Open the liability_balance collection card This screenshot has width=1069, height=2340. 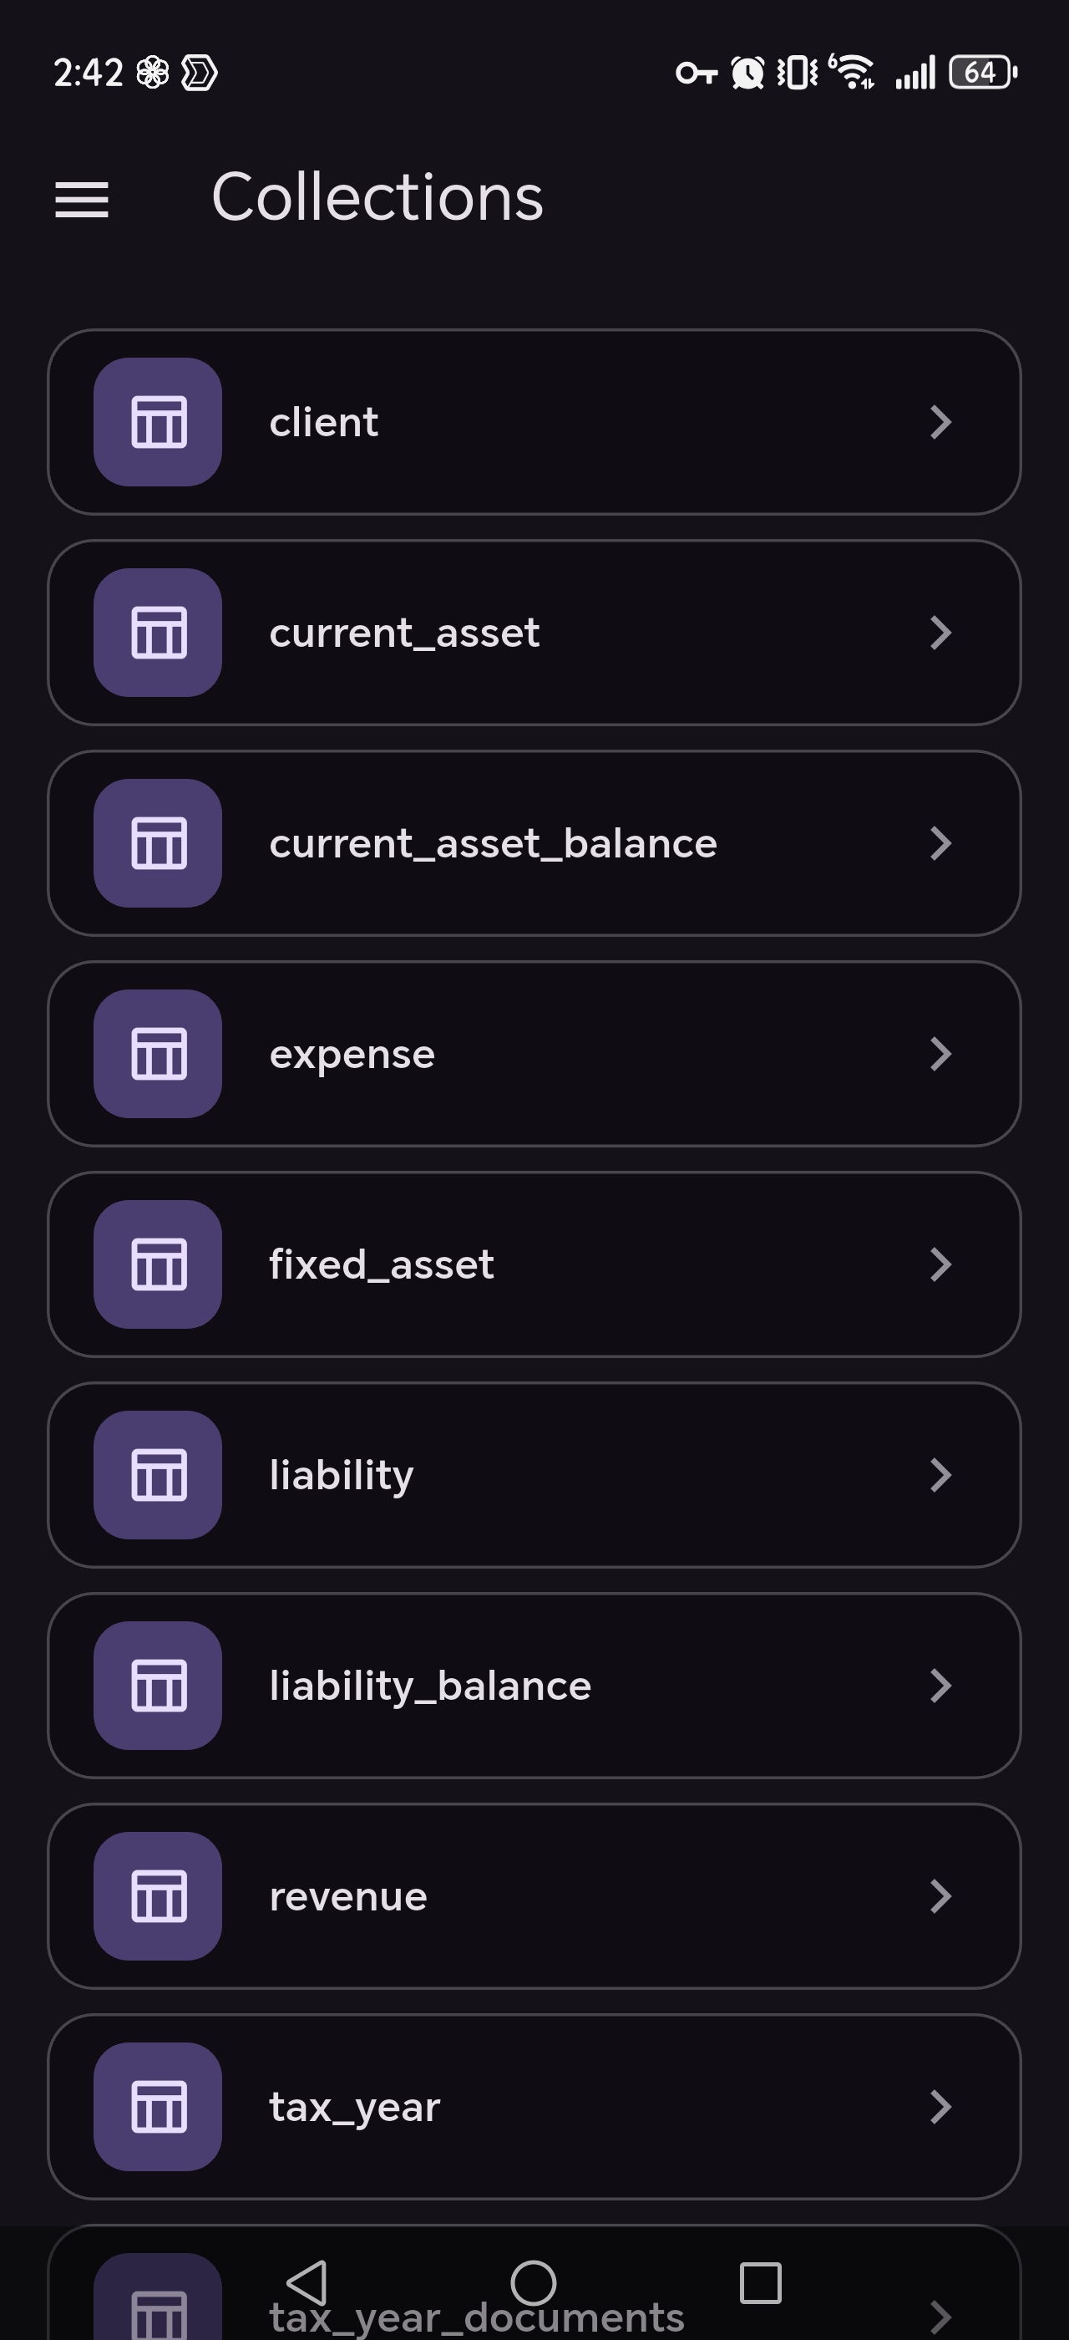click(x=534, y=1686)
